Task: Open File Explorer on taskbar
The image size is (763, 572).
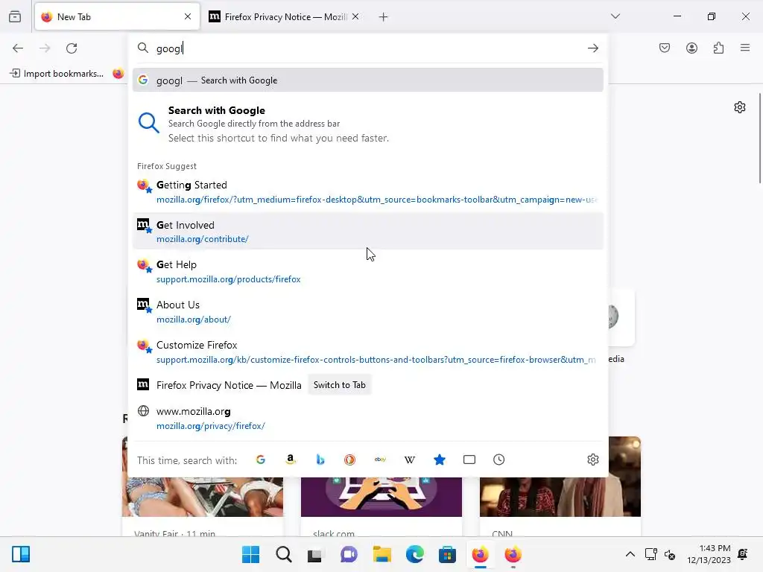Action: (x=382, y=554)
